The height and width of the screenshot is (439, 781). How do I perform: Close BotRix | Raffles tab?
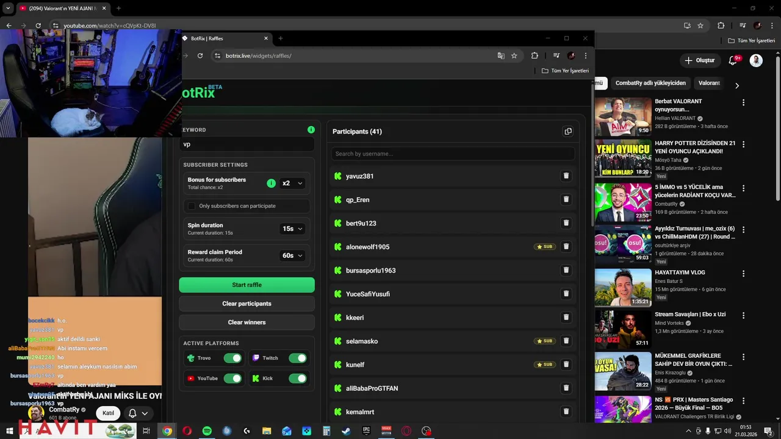pyautogui.click(x=266, y=38)
